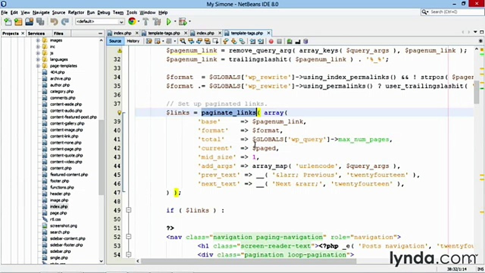Start macro recording with red circle
Viewport: 485px width, 273px height.
[271, 41]
